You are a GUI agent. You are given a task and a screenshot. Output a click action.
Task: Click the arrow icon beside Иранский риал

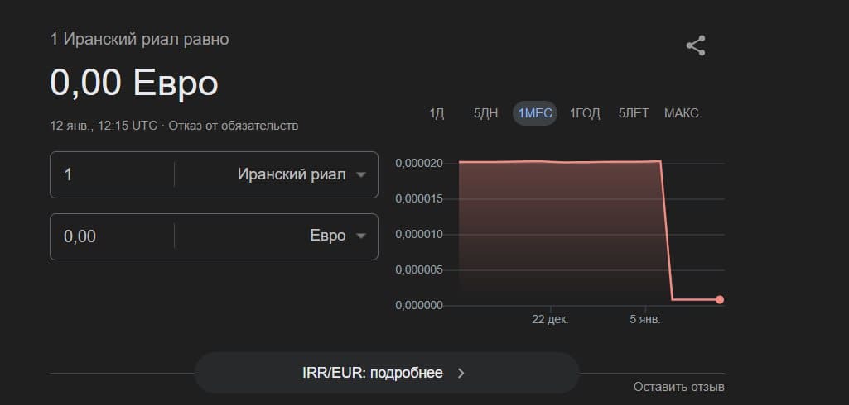click(x=360, y=175)
